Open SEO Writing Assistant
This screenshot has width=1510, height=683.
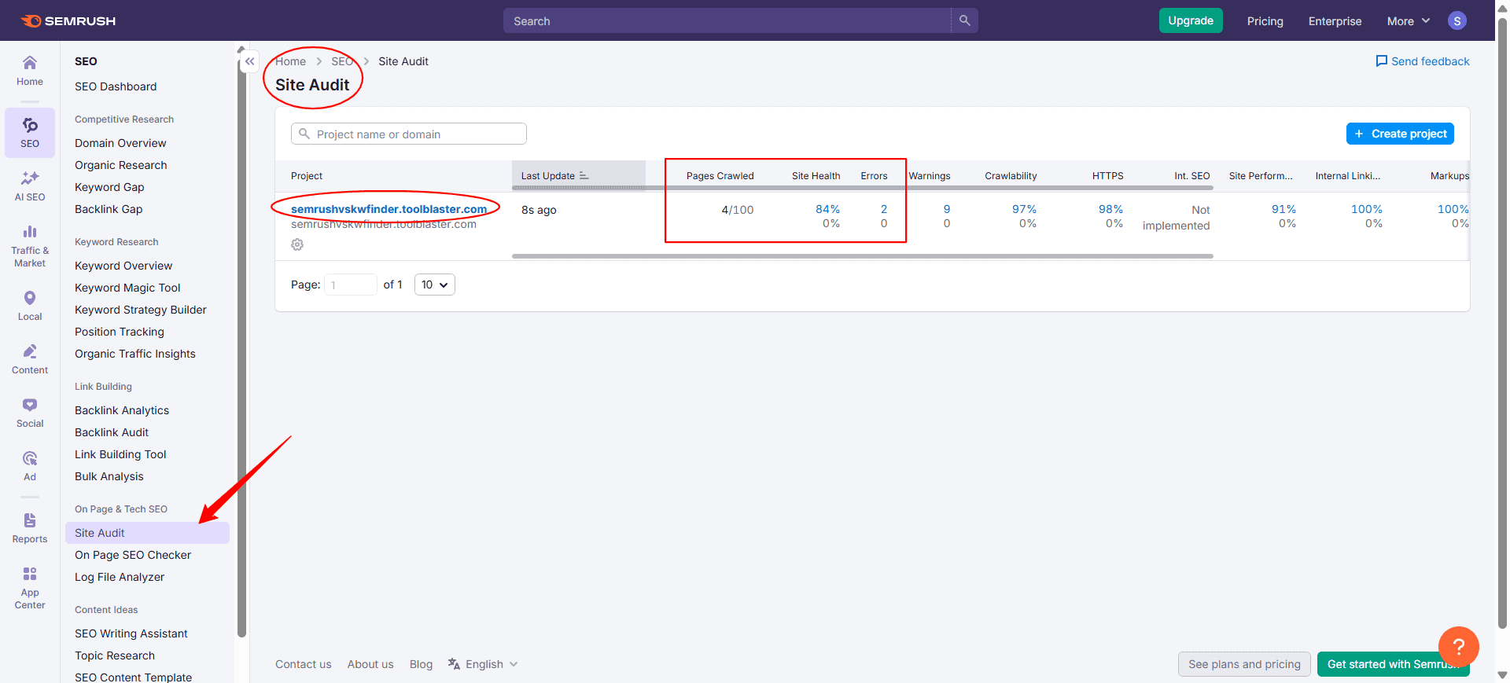click(131, 633)
